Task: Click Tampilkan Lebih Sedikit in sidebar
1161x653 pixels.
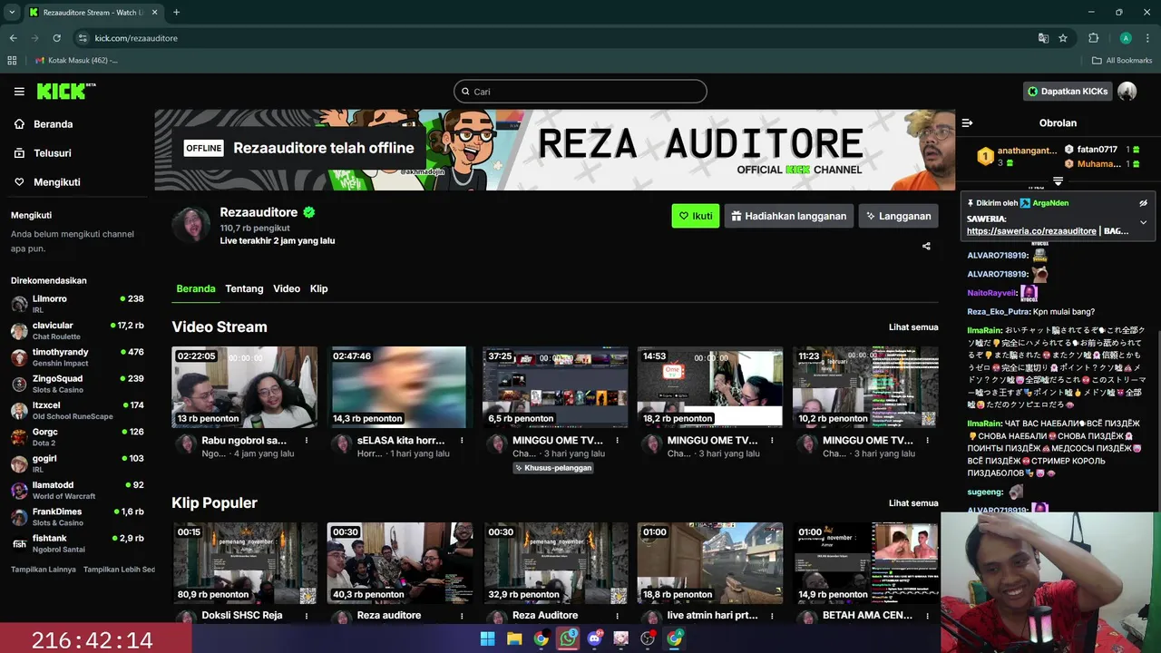Action: tap(119, 570)
